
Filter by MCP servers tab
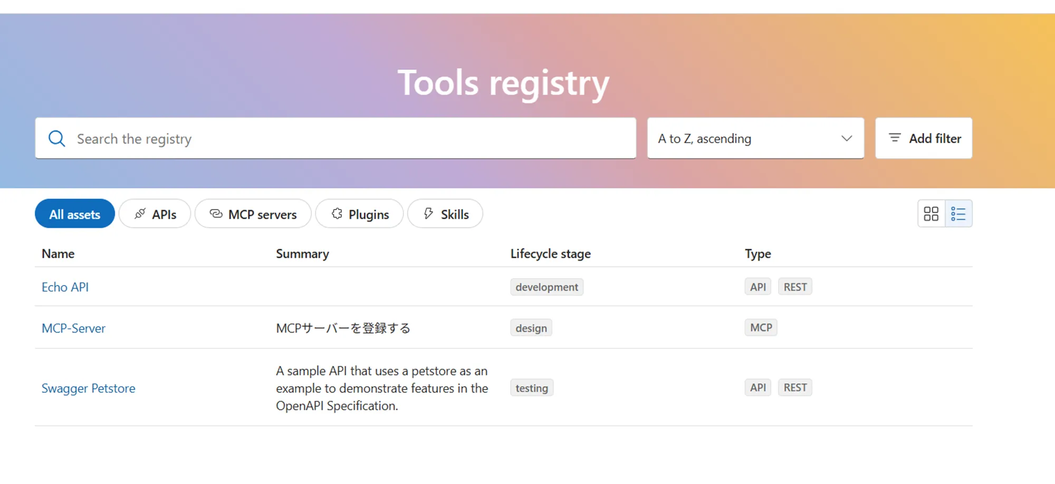[253, 214]
